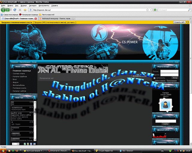The width and height of the screenshot is (192, 153).
Task: Open the Закладки menu
Action: click(33, 6)
